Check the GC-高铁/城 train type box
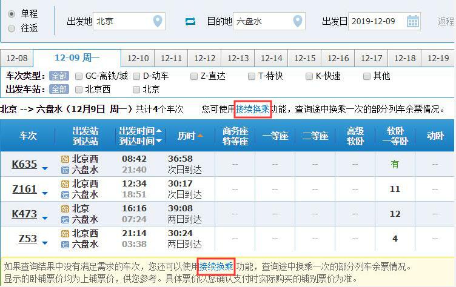 [x=78, y=76]
